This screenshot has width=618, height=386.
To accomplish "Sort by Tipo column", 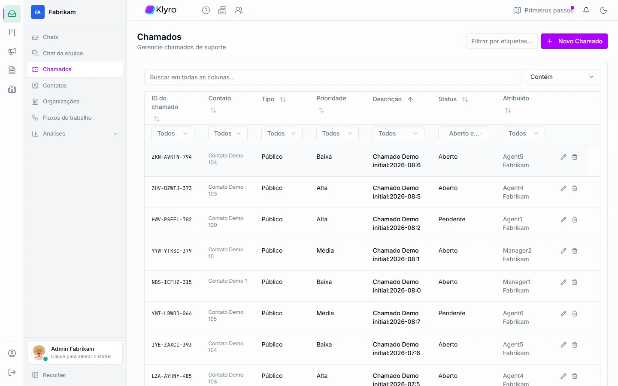I will [x=283, y=100].
